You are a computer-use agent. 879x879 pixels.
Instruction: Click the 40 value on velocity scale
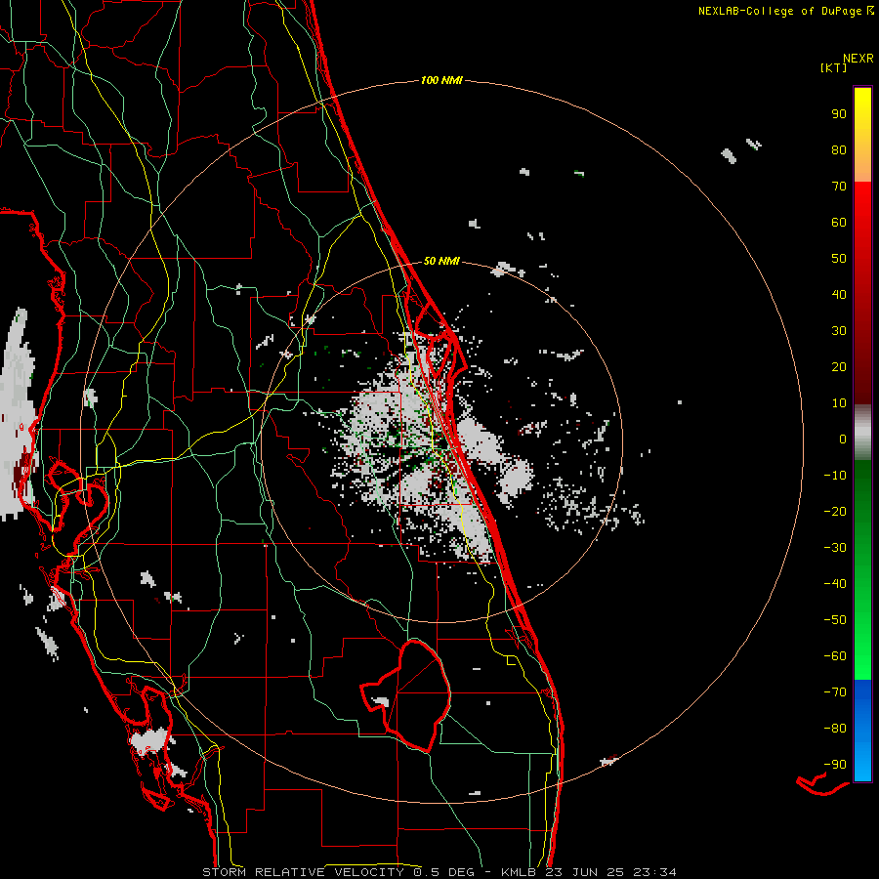click(x=839, y=295)
